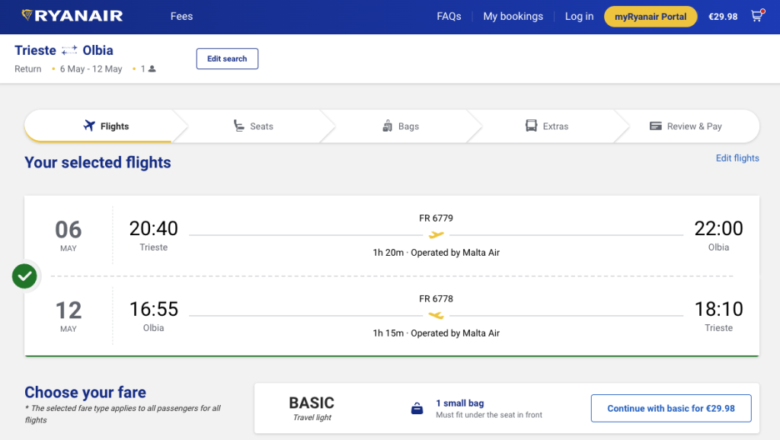Click the passenger count person icon
This screenshot has height=440, width=780.
[x=152, y=69]
